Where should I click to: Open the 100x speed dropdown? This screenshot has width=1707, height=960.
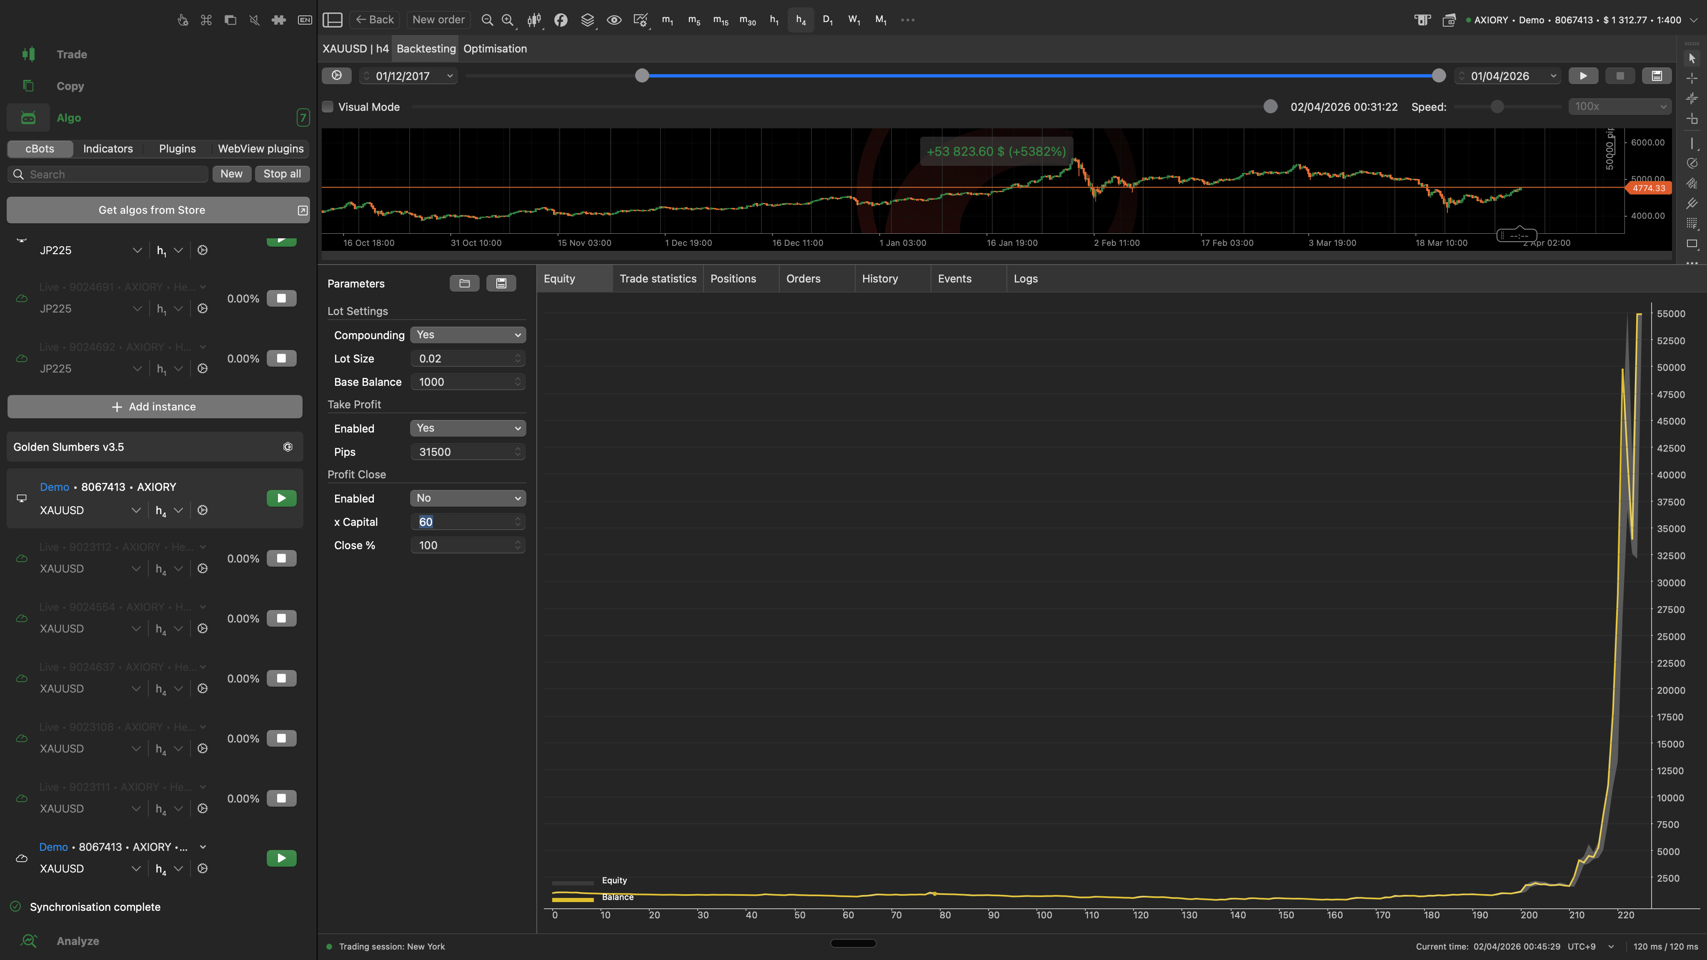coord(1619,107)
